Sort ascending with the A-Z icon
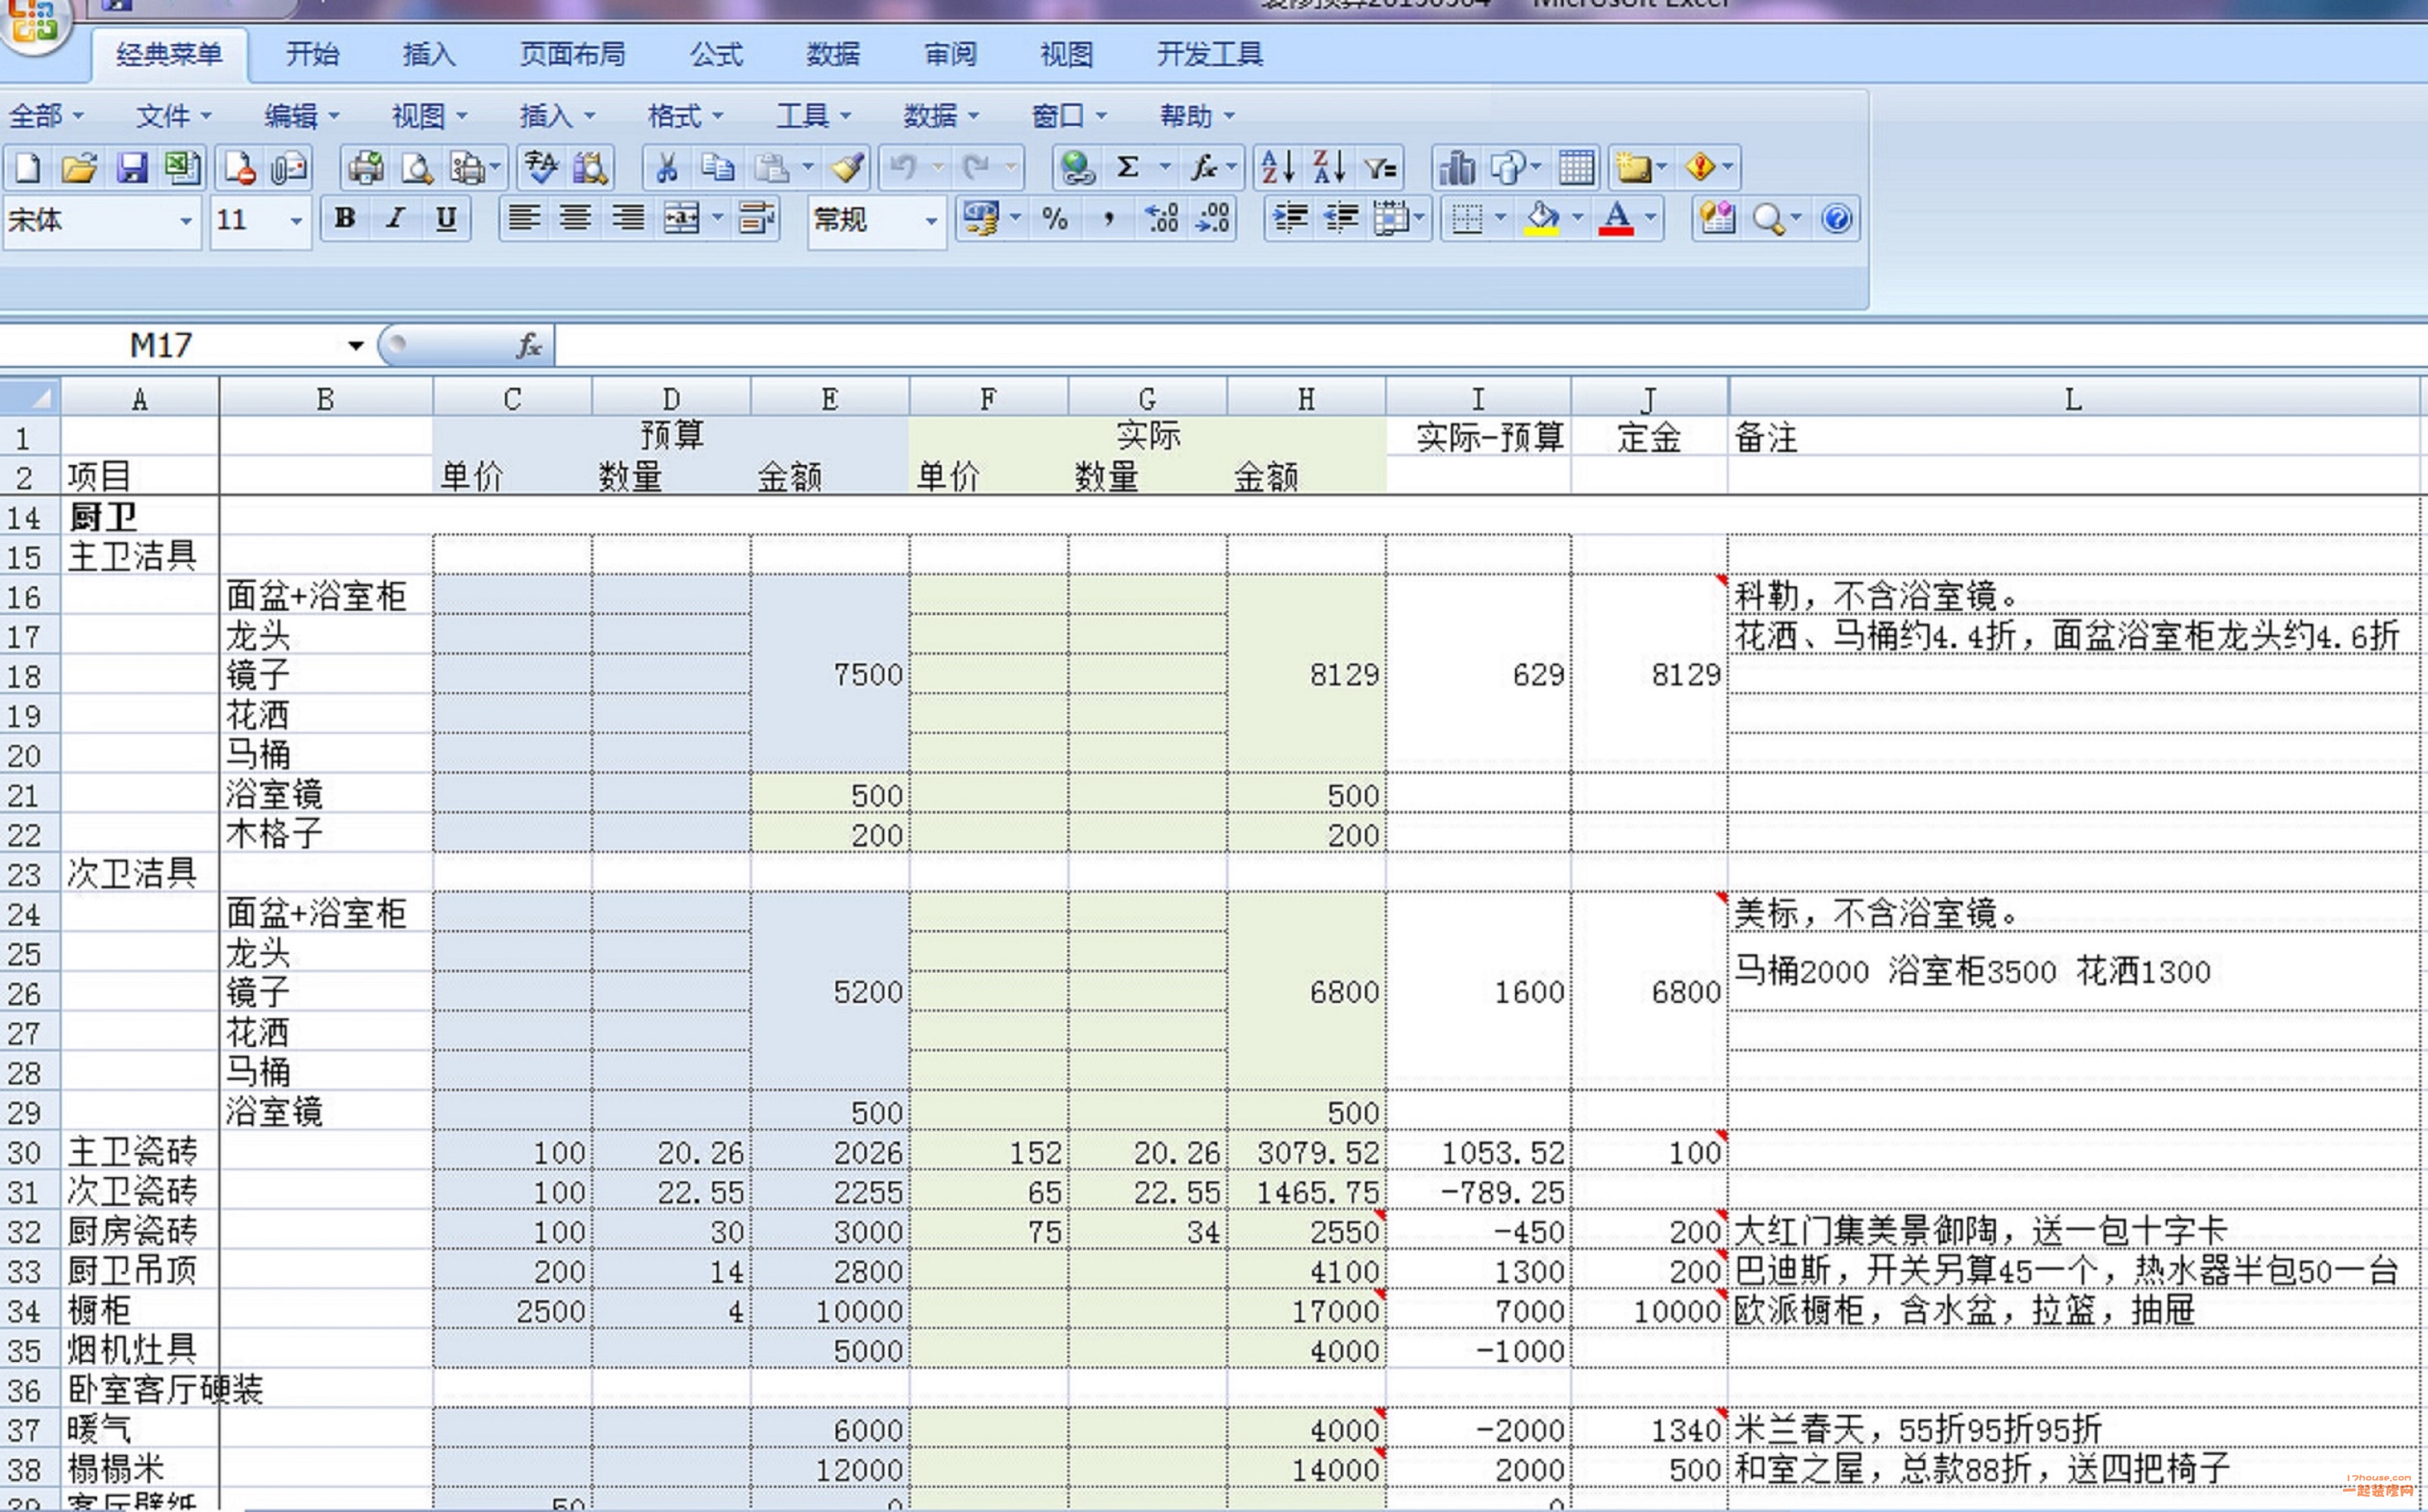This screenshot has height=1512, width=2428. coord(1278,167)
